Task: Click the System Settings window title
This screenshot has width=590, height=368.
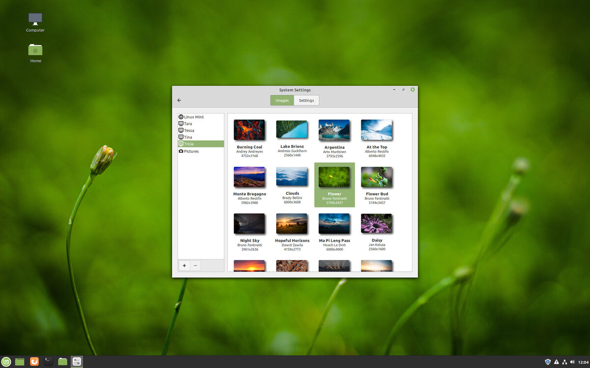Action: click(295, 90)
